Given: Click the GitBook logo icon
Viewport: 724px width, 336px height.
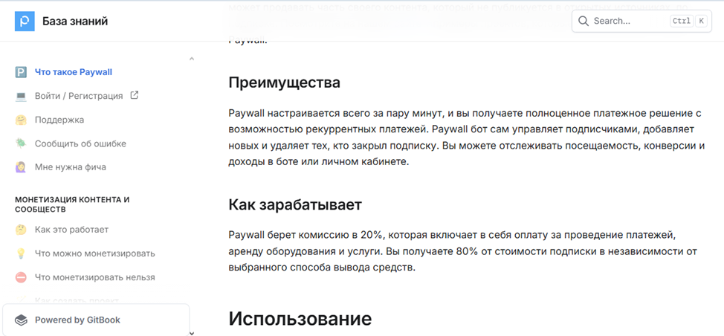Looking at the screenshot, I should (22, 320).
